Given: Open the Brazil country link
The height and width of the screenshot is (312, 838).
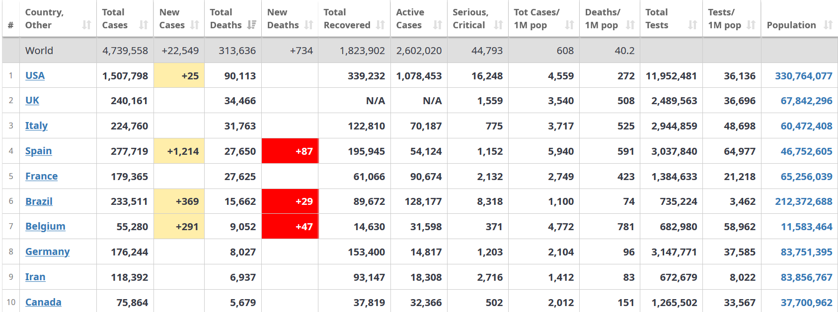Looking at the screenshot, I should pos(39,201).
